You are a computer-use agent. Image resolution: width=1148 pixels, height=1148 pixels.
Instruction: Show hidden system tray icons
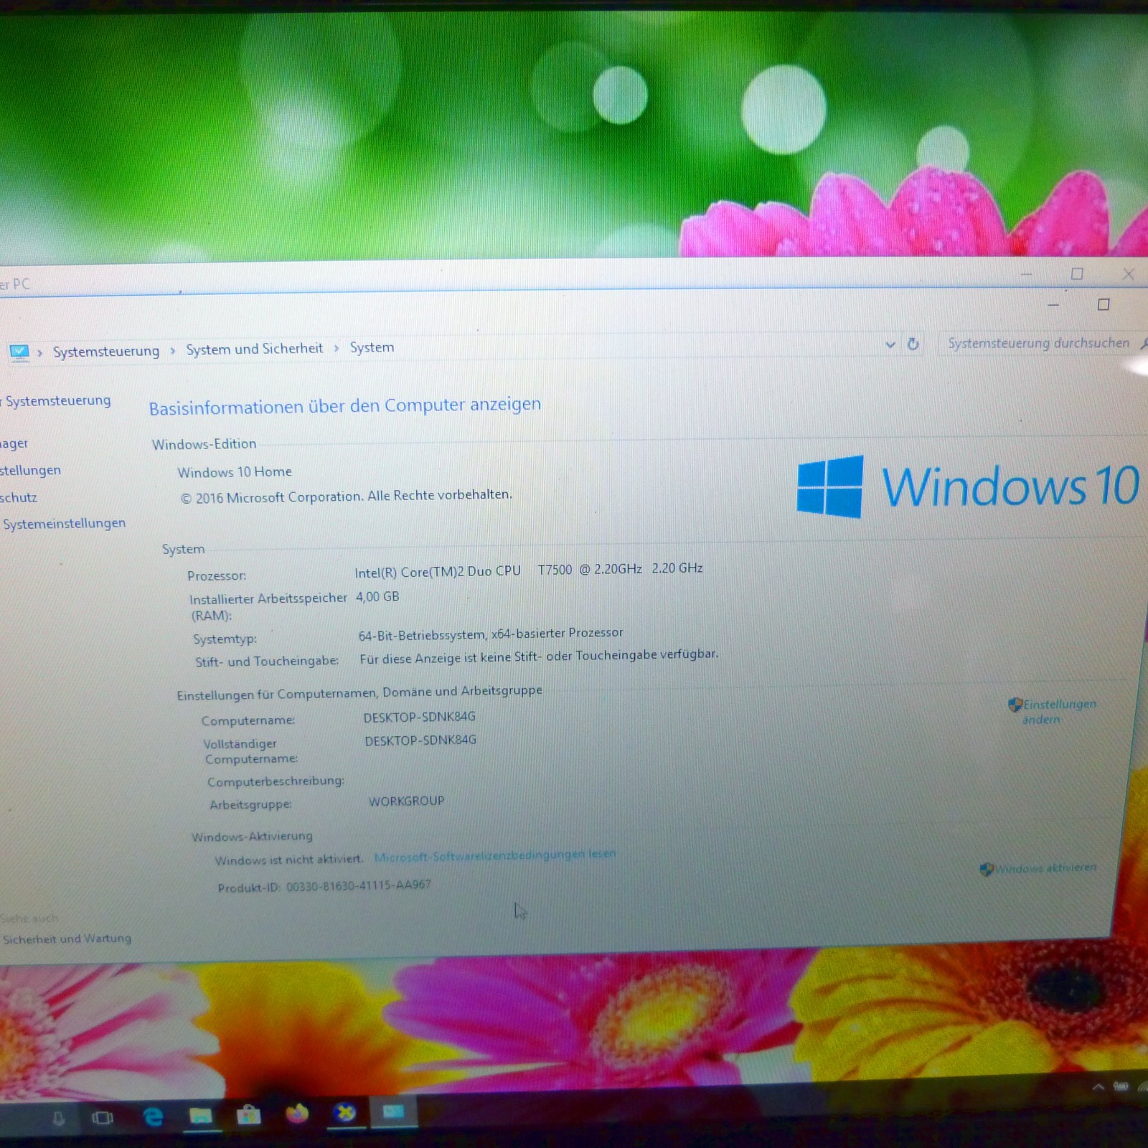[x=1098, y=1088]
